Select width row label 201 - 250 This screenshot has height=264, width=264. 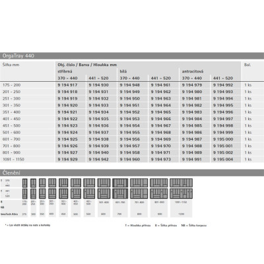click(11, 92)
